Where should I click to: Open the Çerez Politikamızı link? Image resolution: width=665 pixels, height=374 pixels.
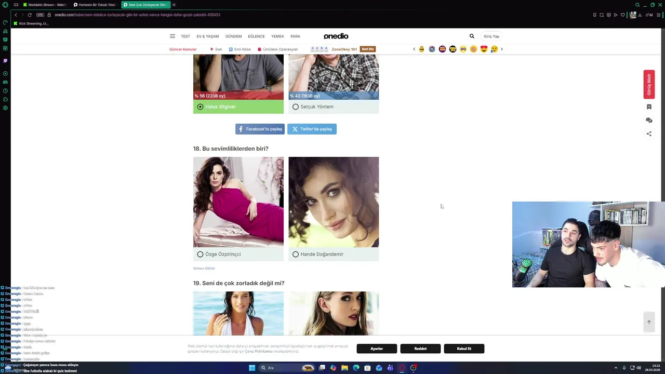click(259, 352)
